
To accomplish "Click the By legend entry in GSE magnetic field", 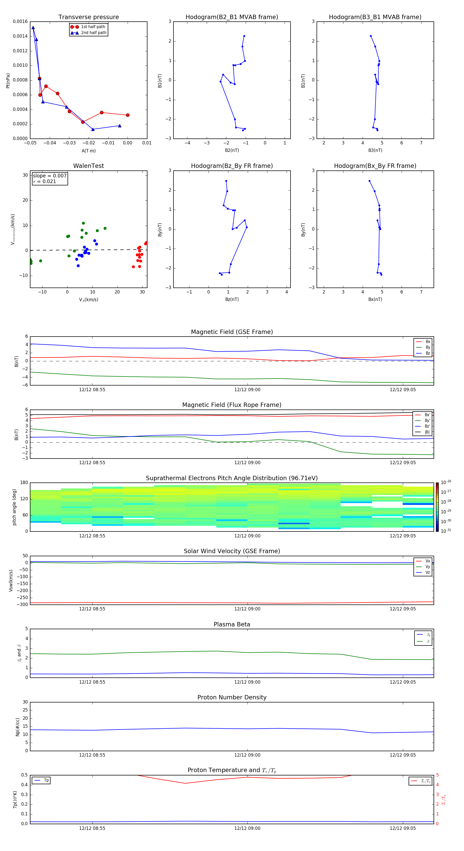I will tap(423, 347).
